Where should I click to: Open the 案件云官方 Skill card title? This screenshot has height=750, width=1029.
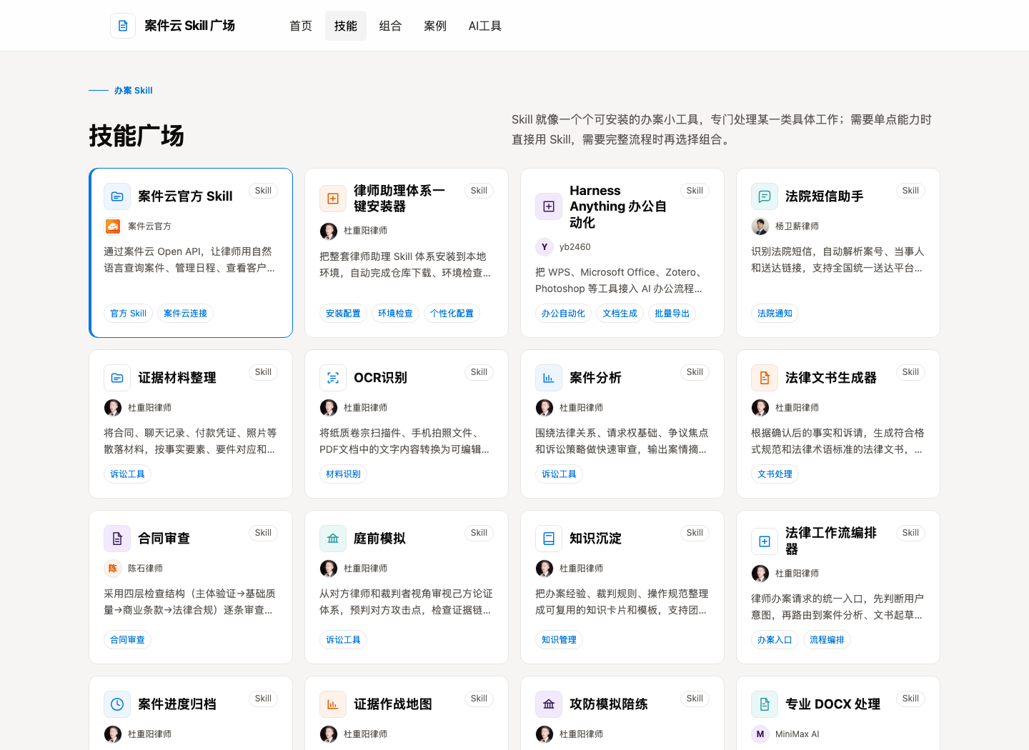(x=185, y=196)
